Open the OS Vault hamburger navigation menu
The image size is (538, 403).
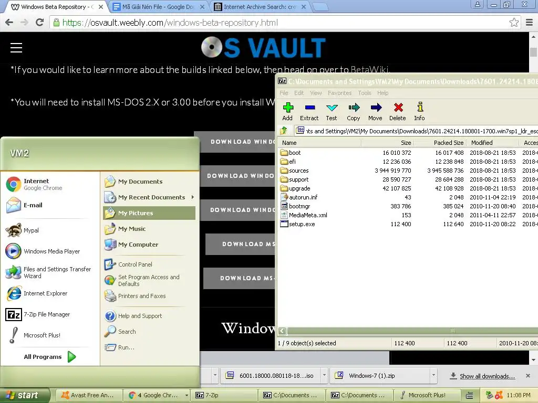(16, 48)
